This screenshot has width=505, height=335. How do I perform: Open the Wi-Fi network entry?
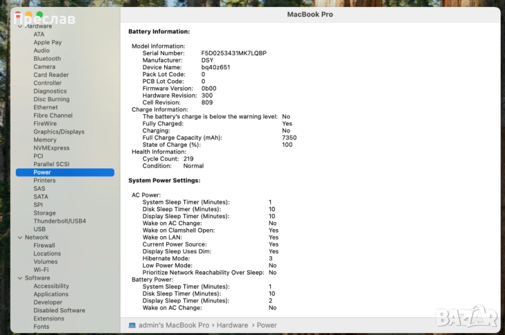[x=41, y=270]
